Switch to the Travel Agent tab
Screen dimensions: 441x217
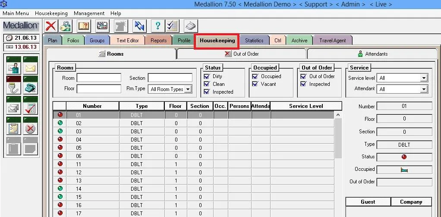(x=332, y=41)
